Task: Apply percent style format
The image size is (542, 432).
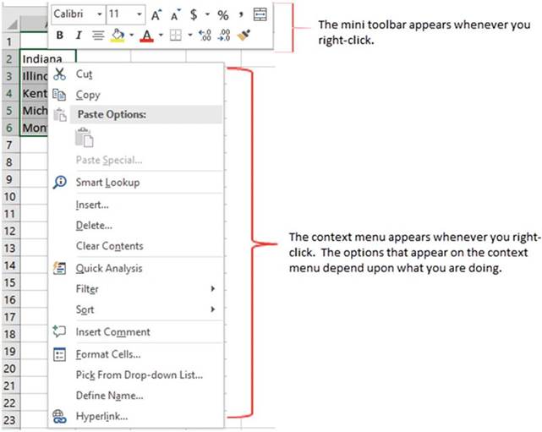Action: (223, 14)
